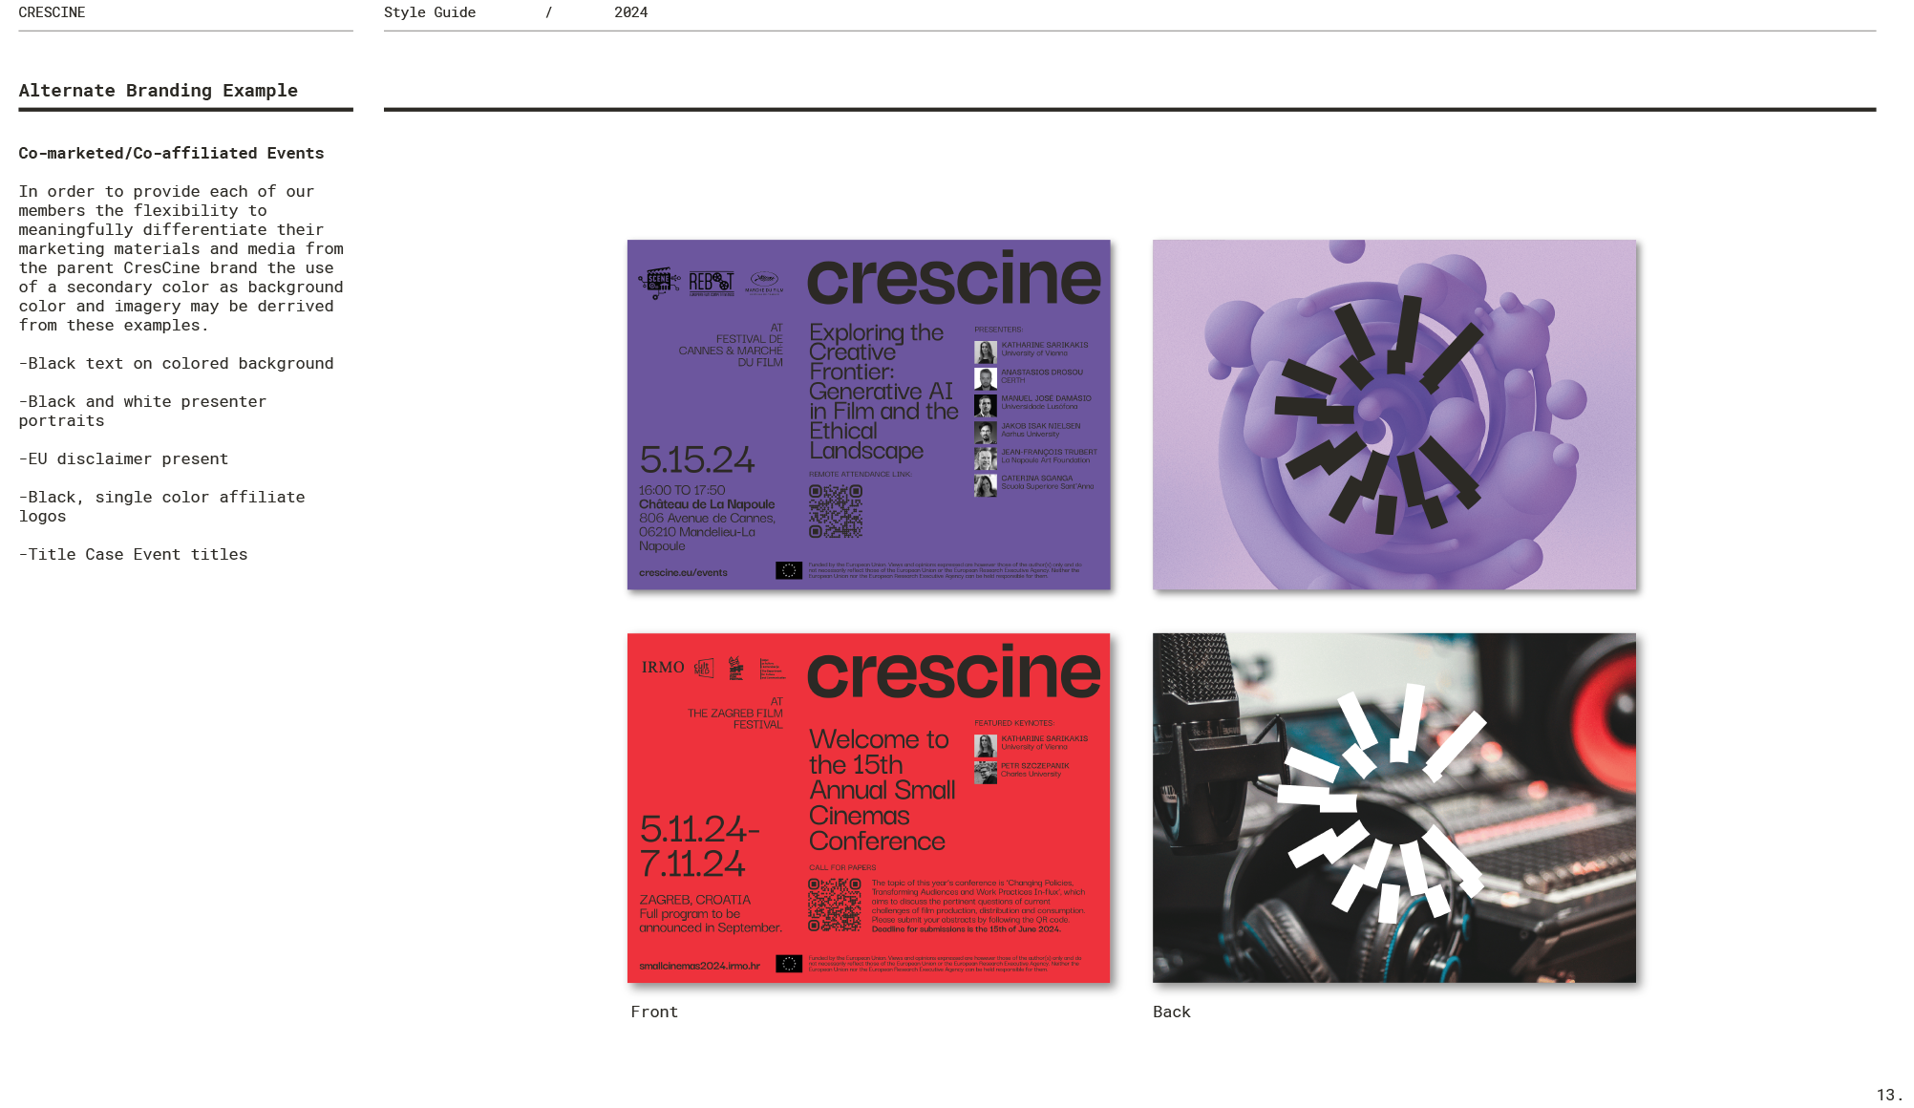Click the audio mixer studio photo
1914x1108 pixels.
[1393, 807]
